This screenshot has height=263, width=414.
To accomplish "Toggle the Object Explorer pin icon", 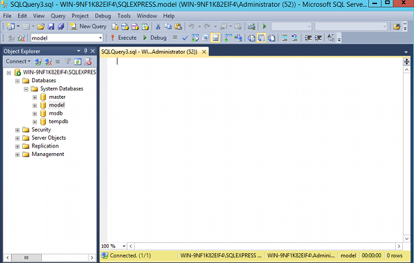I will (x=86, y=51).
